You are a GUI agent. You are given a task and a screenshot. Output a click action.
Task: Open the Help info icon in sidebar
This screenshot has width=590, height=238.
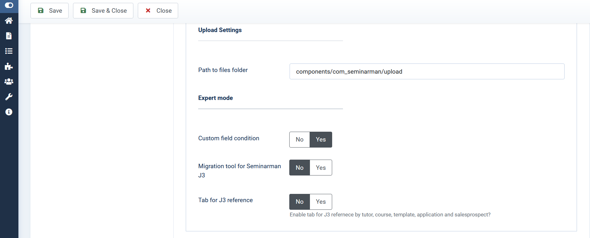pyautogui.click(x=9, y=112)
